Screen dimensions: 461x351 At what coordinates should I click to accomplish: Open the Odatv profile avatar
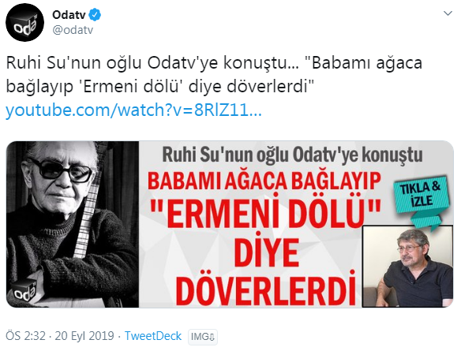24,23
